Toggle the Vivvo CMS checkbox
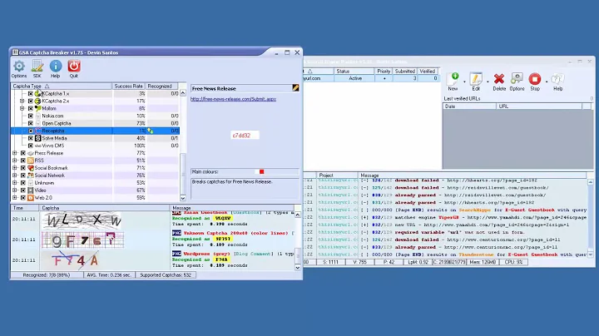 31,146
